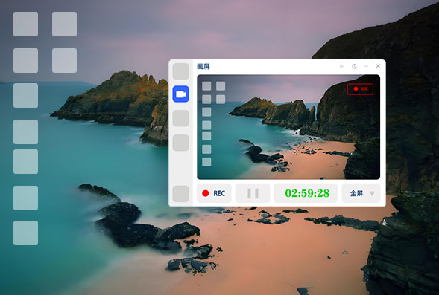Select the lowest gray tile in recorder sidebar
This screenshot has height=295, width=439.
[x=180, y=194]
